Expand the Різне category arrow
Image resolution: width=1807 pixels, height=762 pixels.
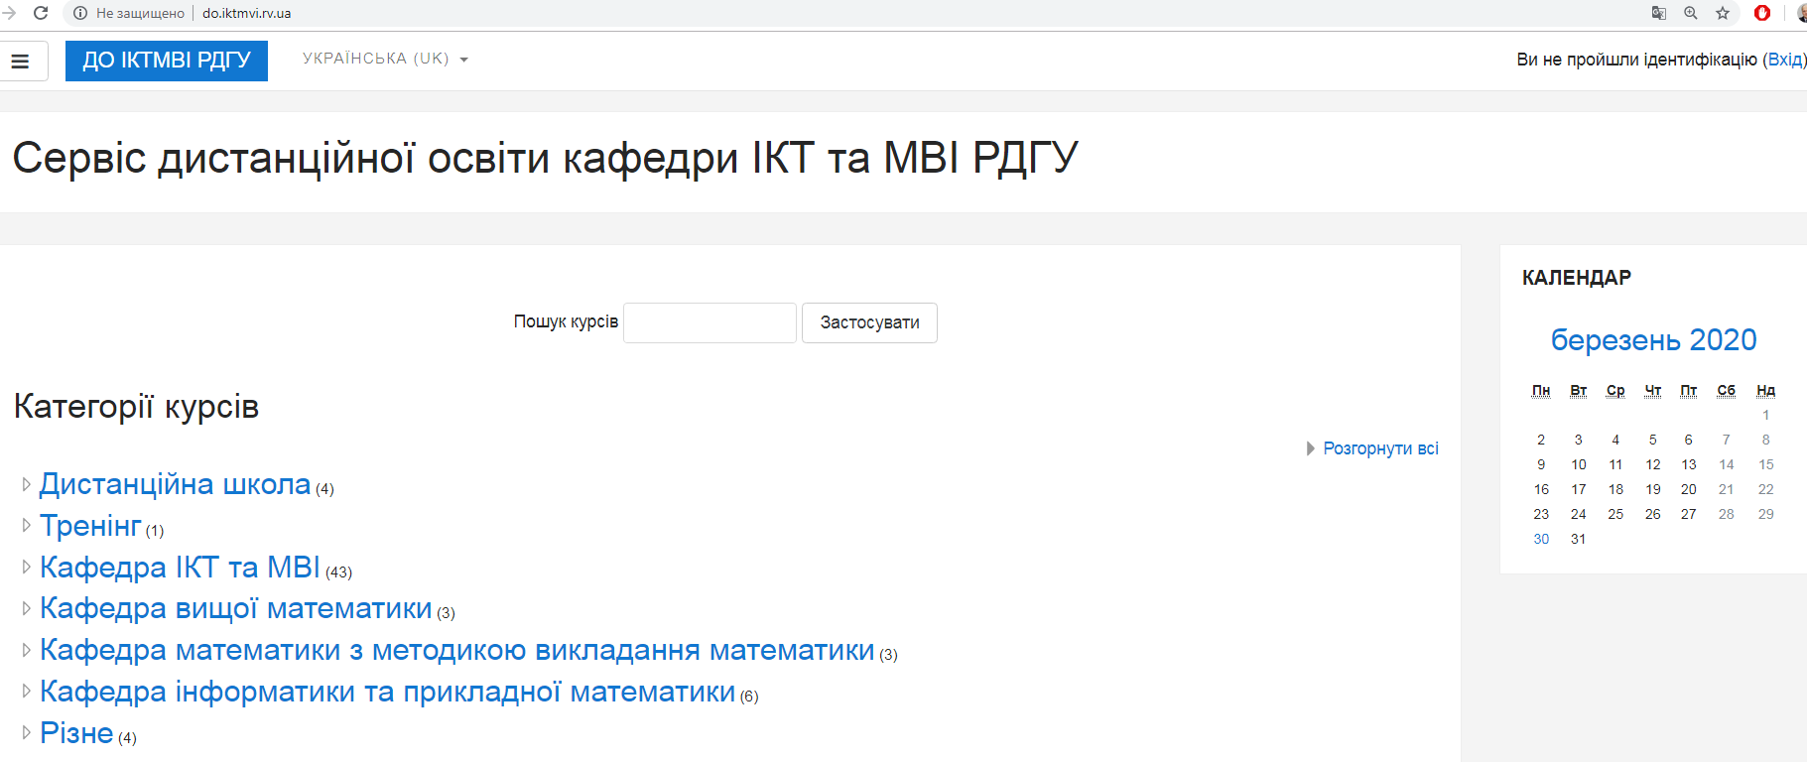pos(27,733)
